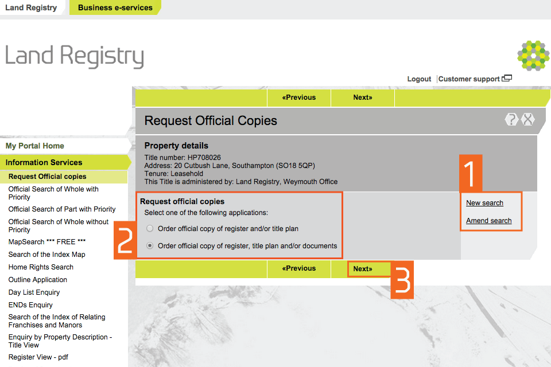Click the Amend search link
This screenshot has width=551, height=367.
488,221
